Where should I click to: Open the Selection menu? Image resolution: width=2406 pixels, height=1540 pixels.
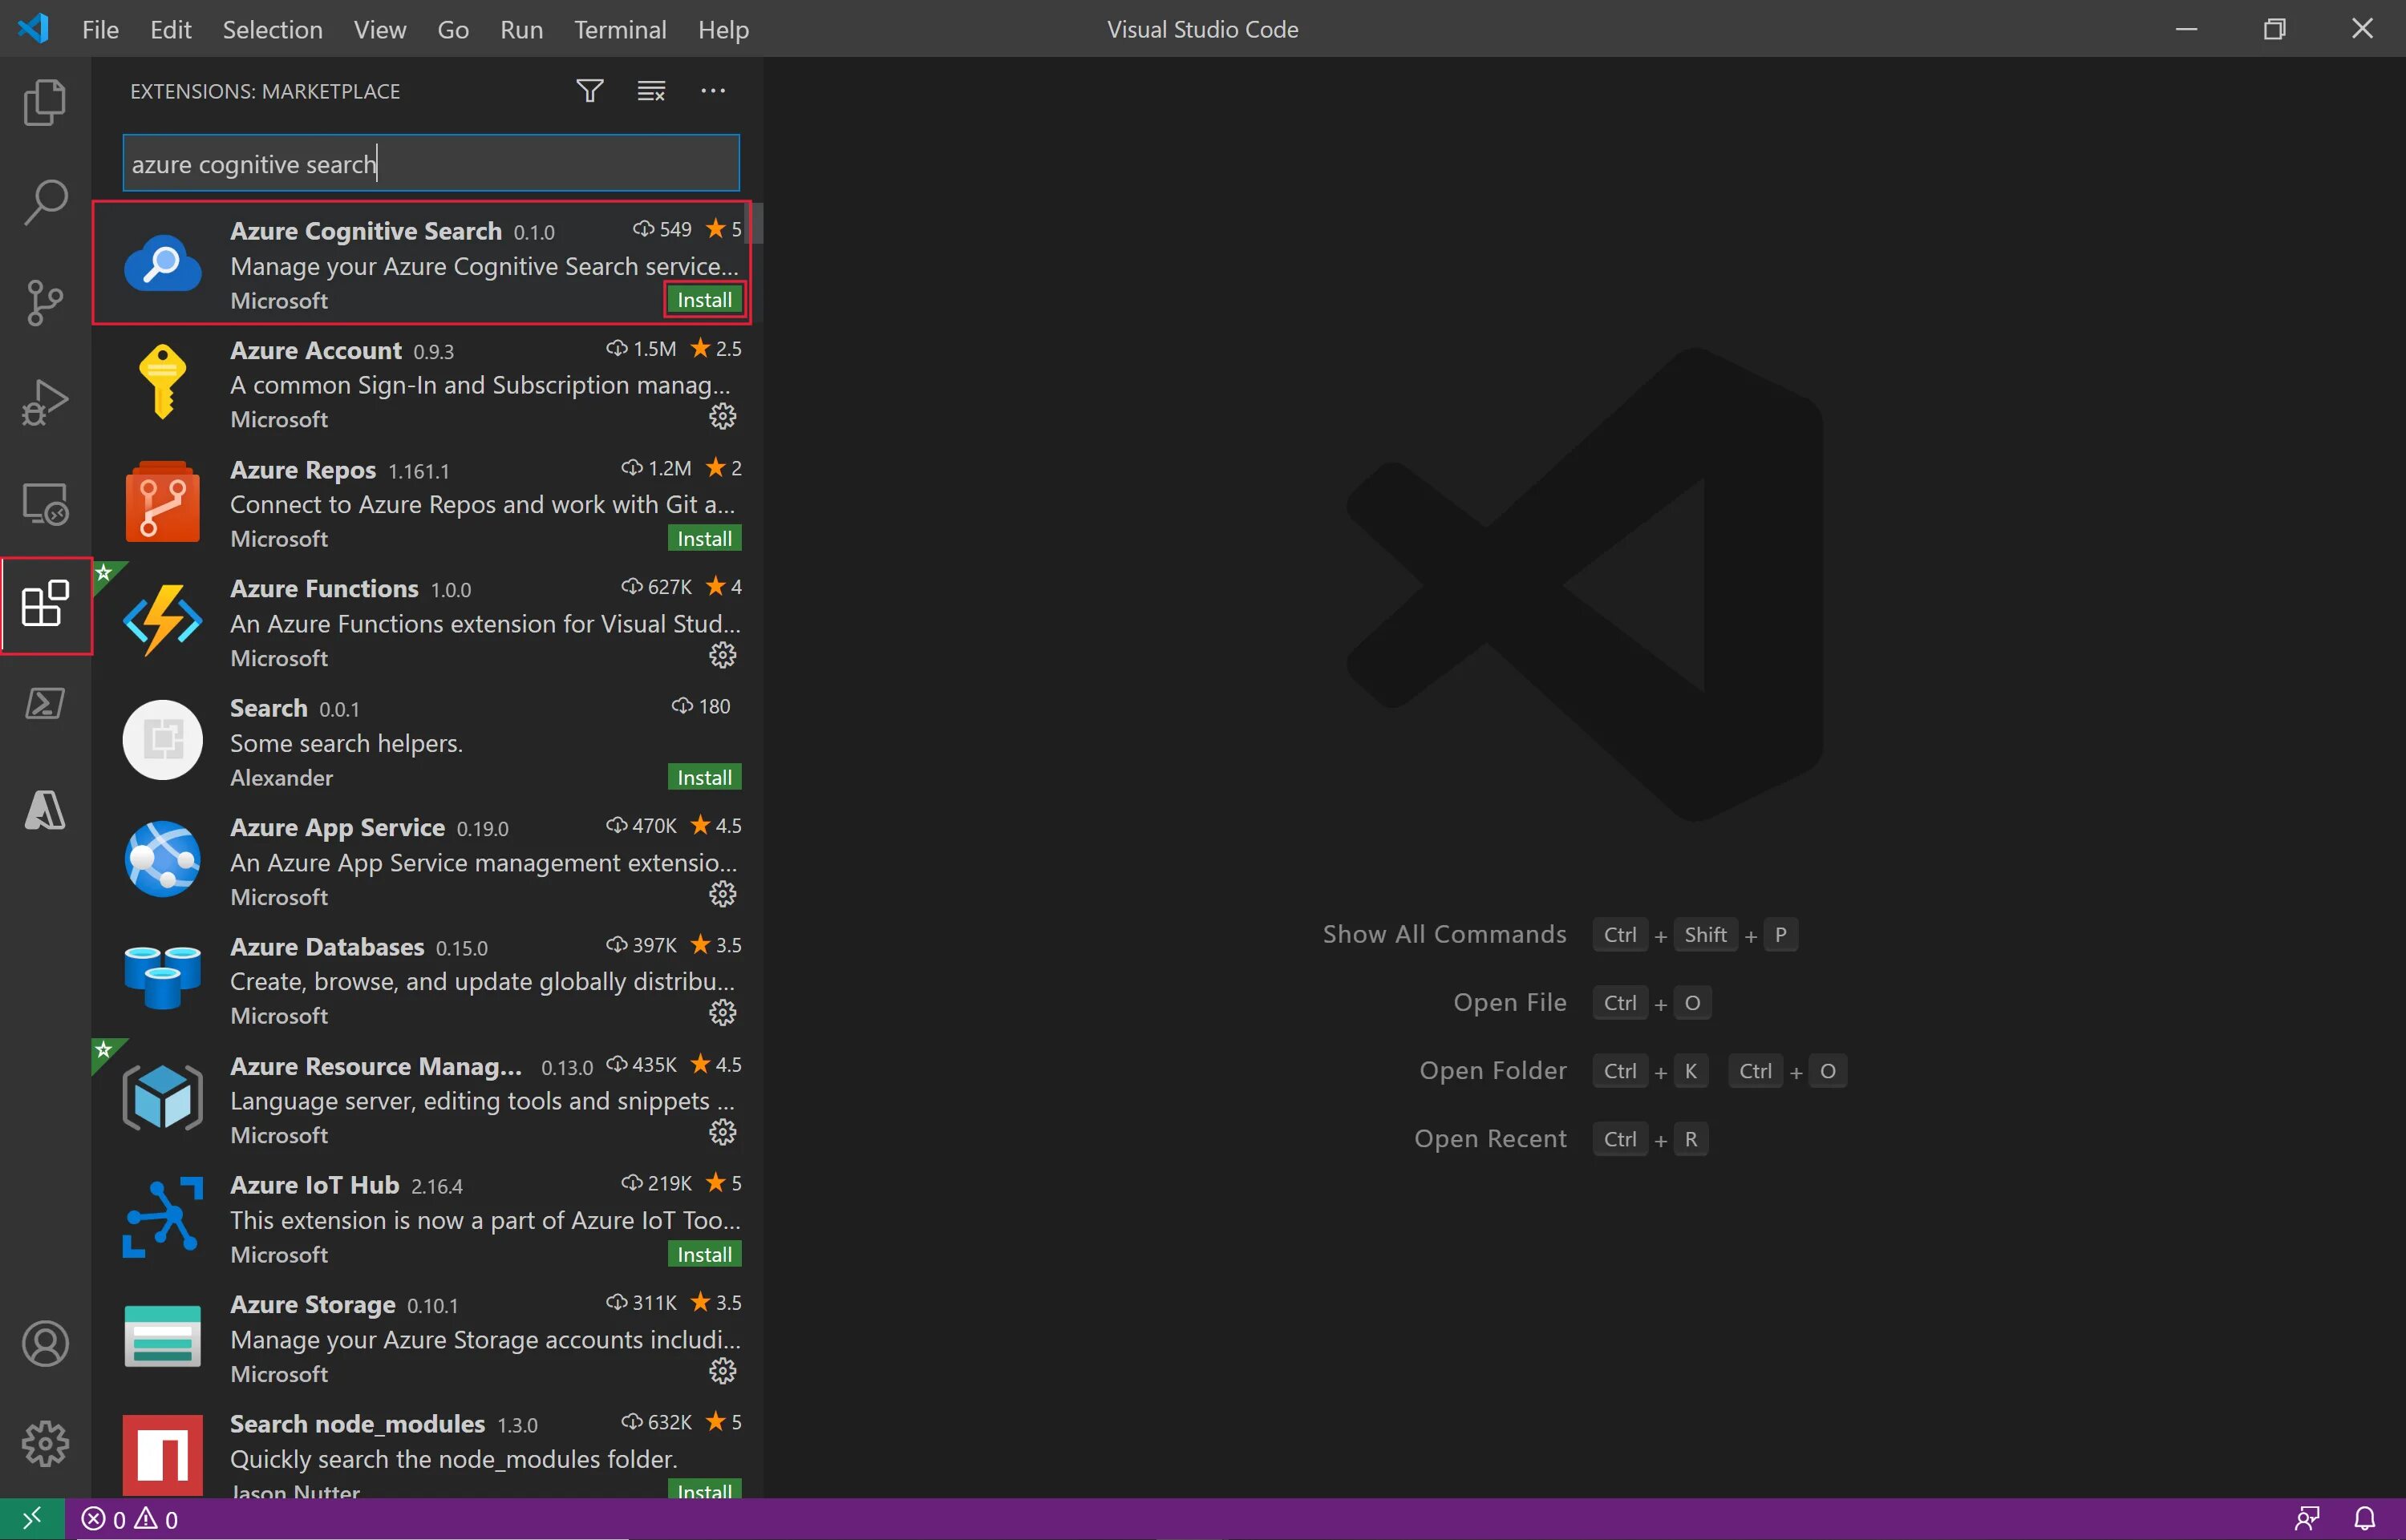click(x=272, y=29)
